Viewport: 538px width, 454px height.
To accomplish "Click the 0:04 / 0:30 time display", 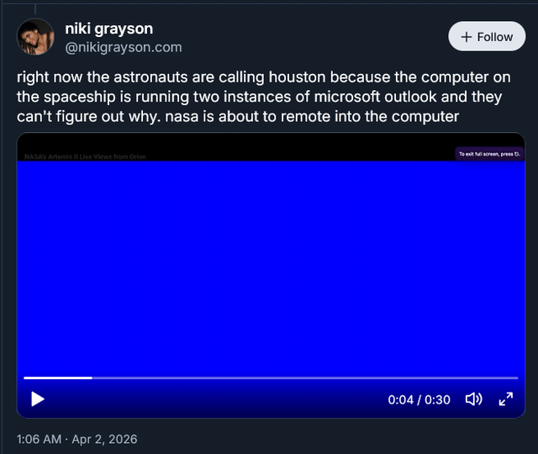I will (419, 400).
